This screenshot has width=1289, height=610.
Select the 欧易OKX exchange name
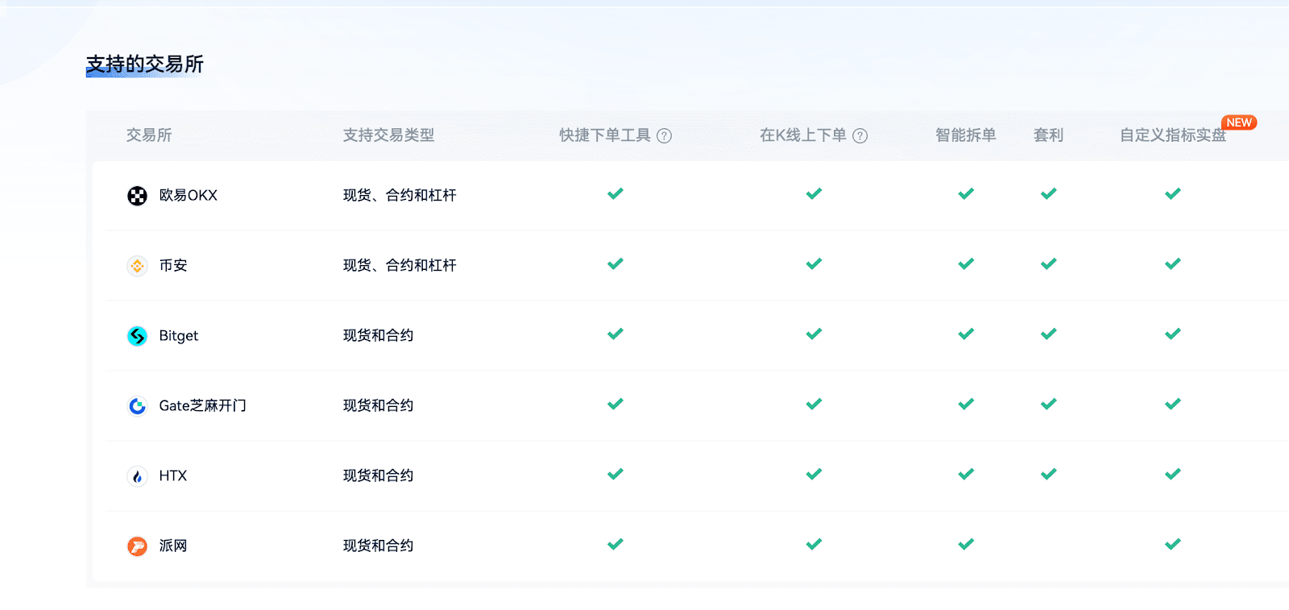point(189,196)
